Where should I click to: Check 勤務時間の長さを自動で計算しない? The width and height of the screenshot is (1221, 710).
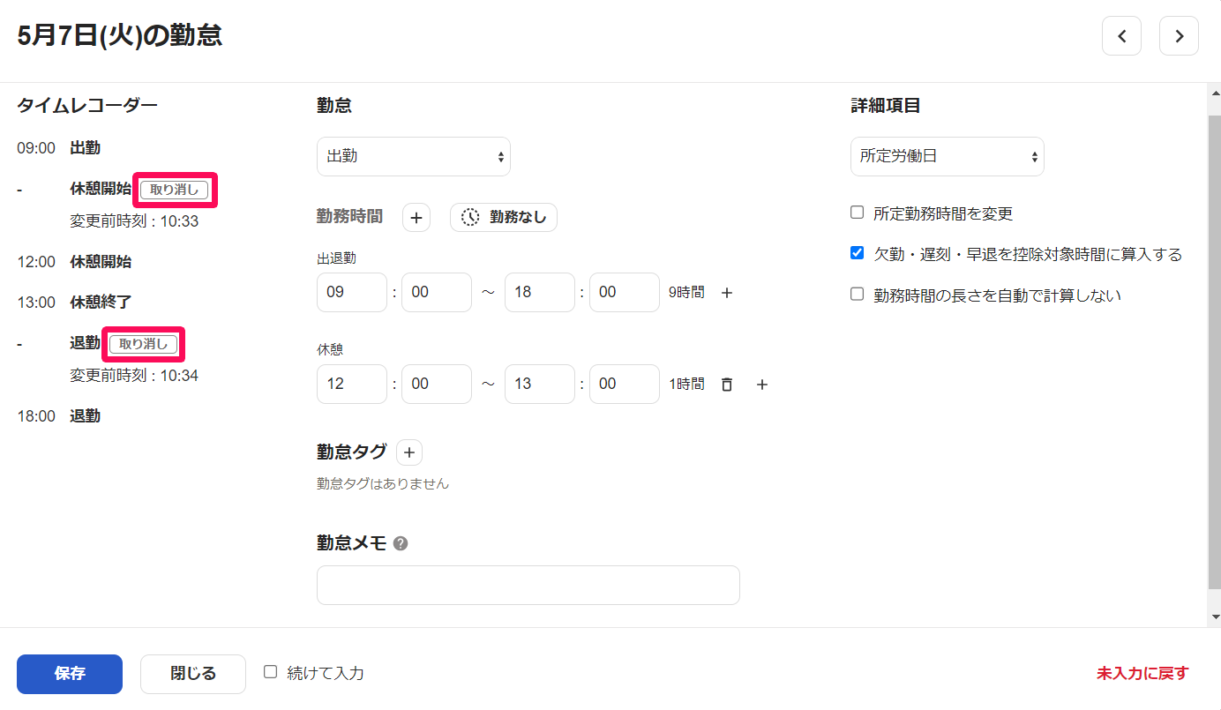point(857,295)
